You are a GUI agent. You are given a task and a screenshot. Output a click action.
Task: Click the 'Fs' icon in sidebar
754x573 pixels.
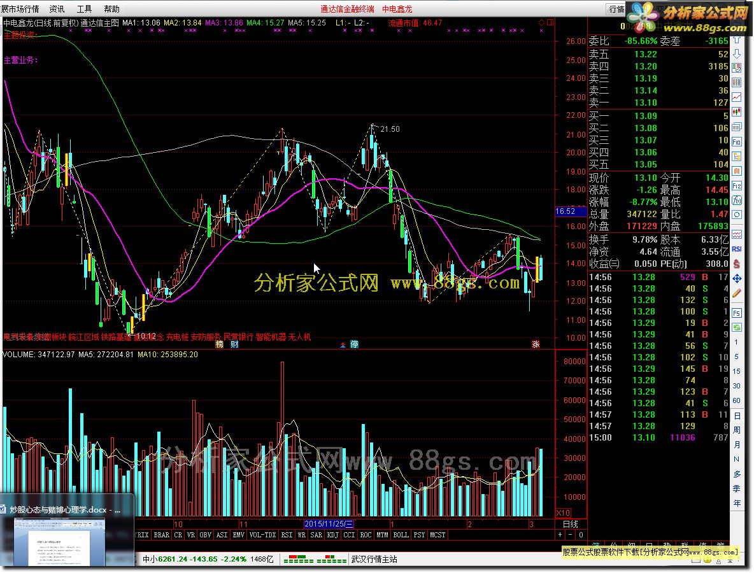(737, 313)
